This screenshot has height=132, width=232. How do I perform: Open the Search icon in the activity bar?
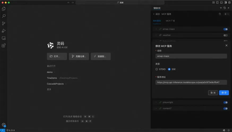click(x=3, y=16)
